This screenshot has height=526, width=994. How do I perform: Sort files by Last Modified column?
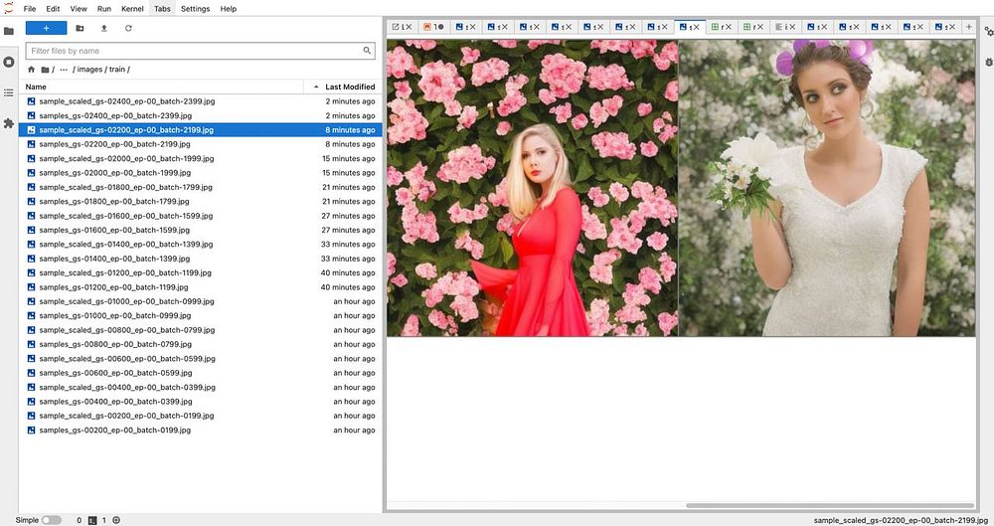[350, 87]
